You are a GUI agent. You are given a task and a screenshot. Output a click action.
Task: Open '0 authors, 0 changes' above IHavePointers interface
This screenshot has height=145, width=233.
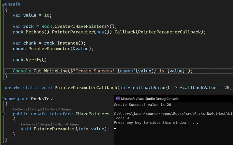point(58,109)
